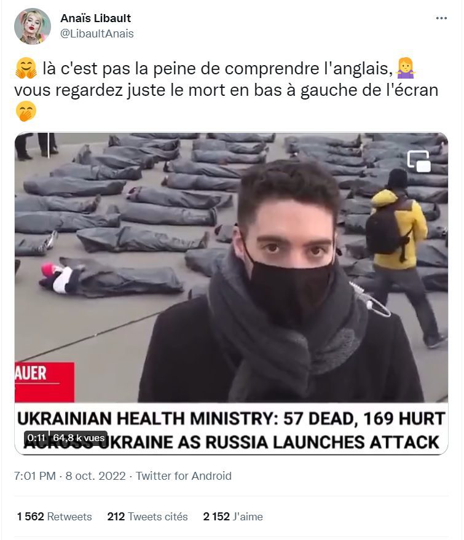
Task: Click the 8 oct. 2022 date
Action: tap(95, 475)
